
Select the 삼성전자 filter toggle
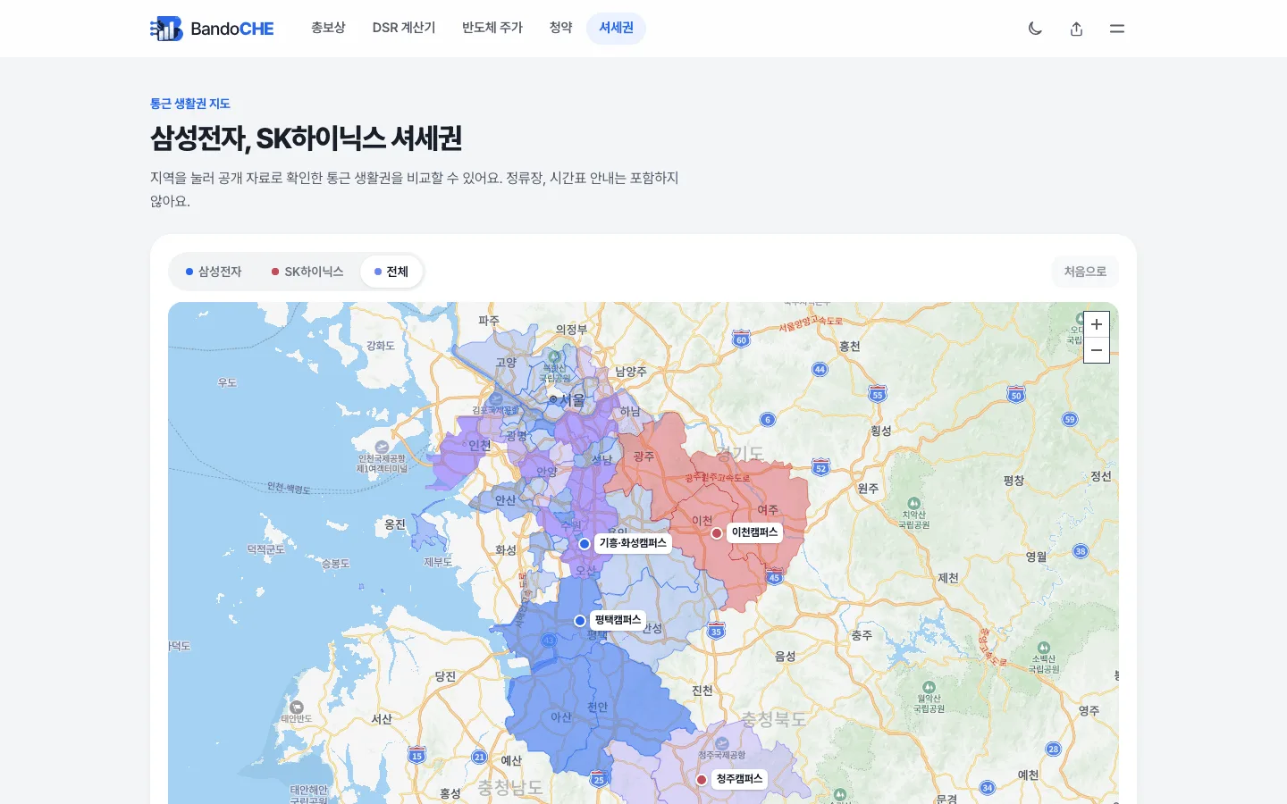(x=214, y=272)
